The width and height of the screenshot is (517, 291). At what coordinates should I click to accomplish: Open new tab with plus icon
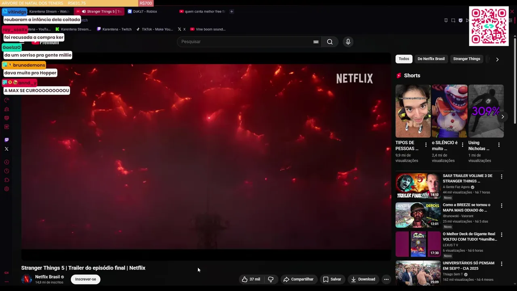pyautogui.click(x=231, y=11)
